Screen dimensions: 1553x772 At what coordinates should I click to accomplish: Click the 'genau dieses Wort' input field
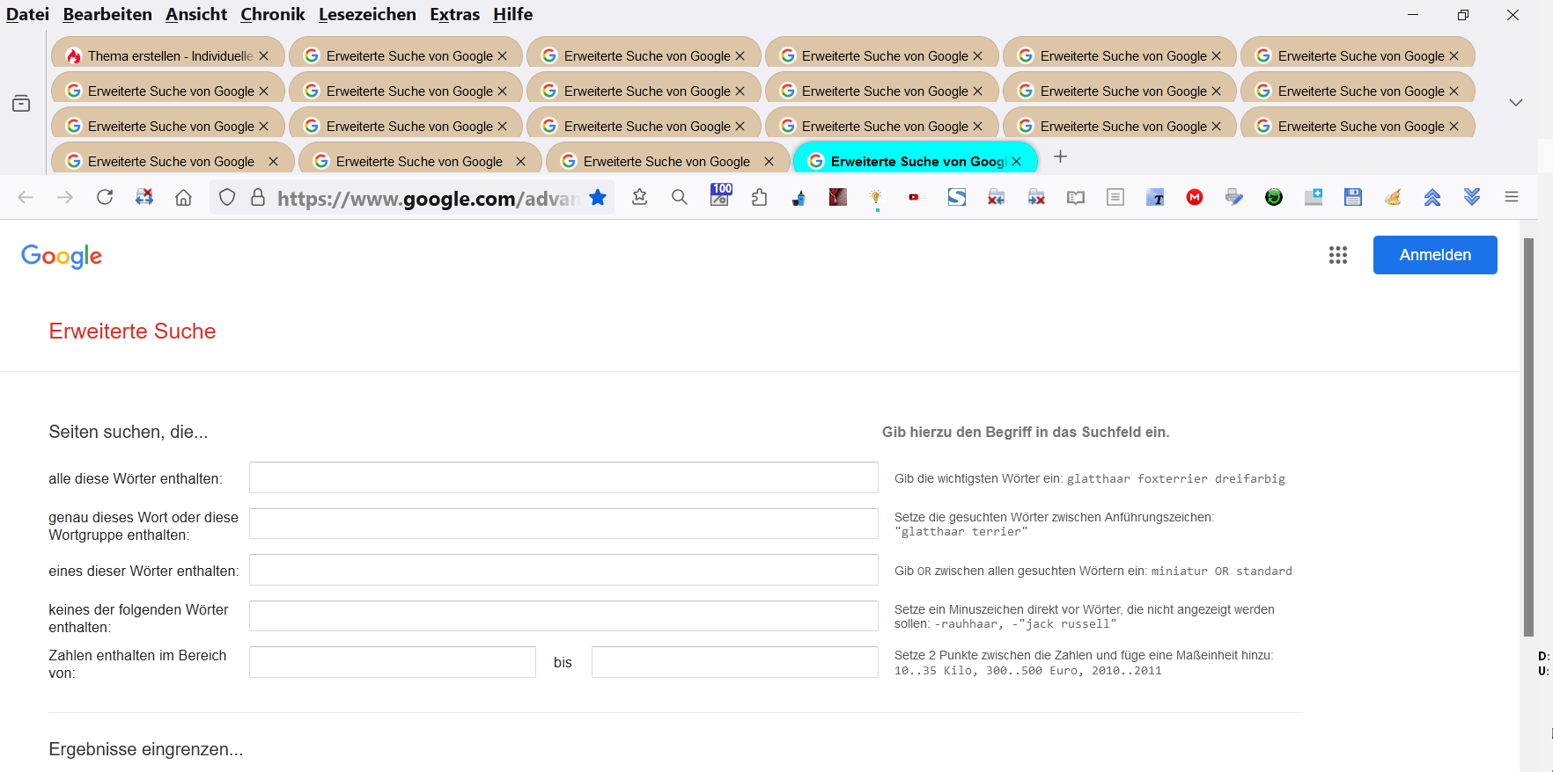coord(563,523)
